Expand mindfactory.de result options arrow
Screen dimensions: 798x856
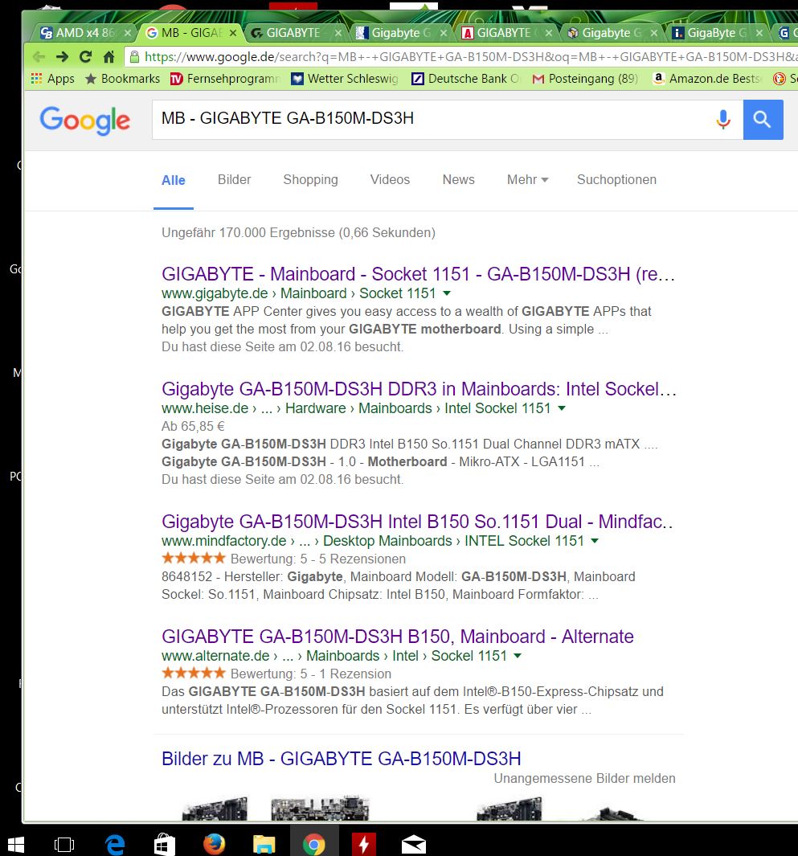pyautogui.click(x=595, y=541)
